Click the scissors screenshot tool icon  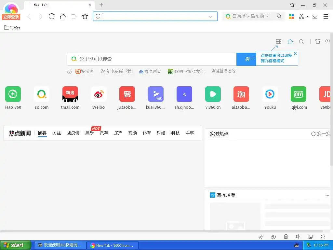[x=301, y=16]
